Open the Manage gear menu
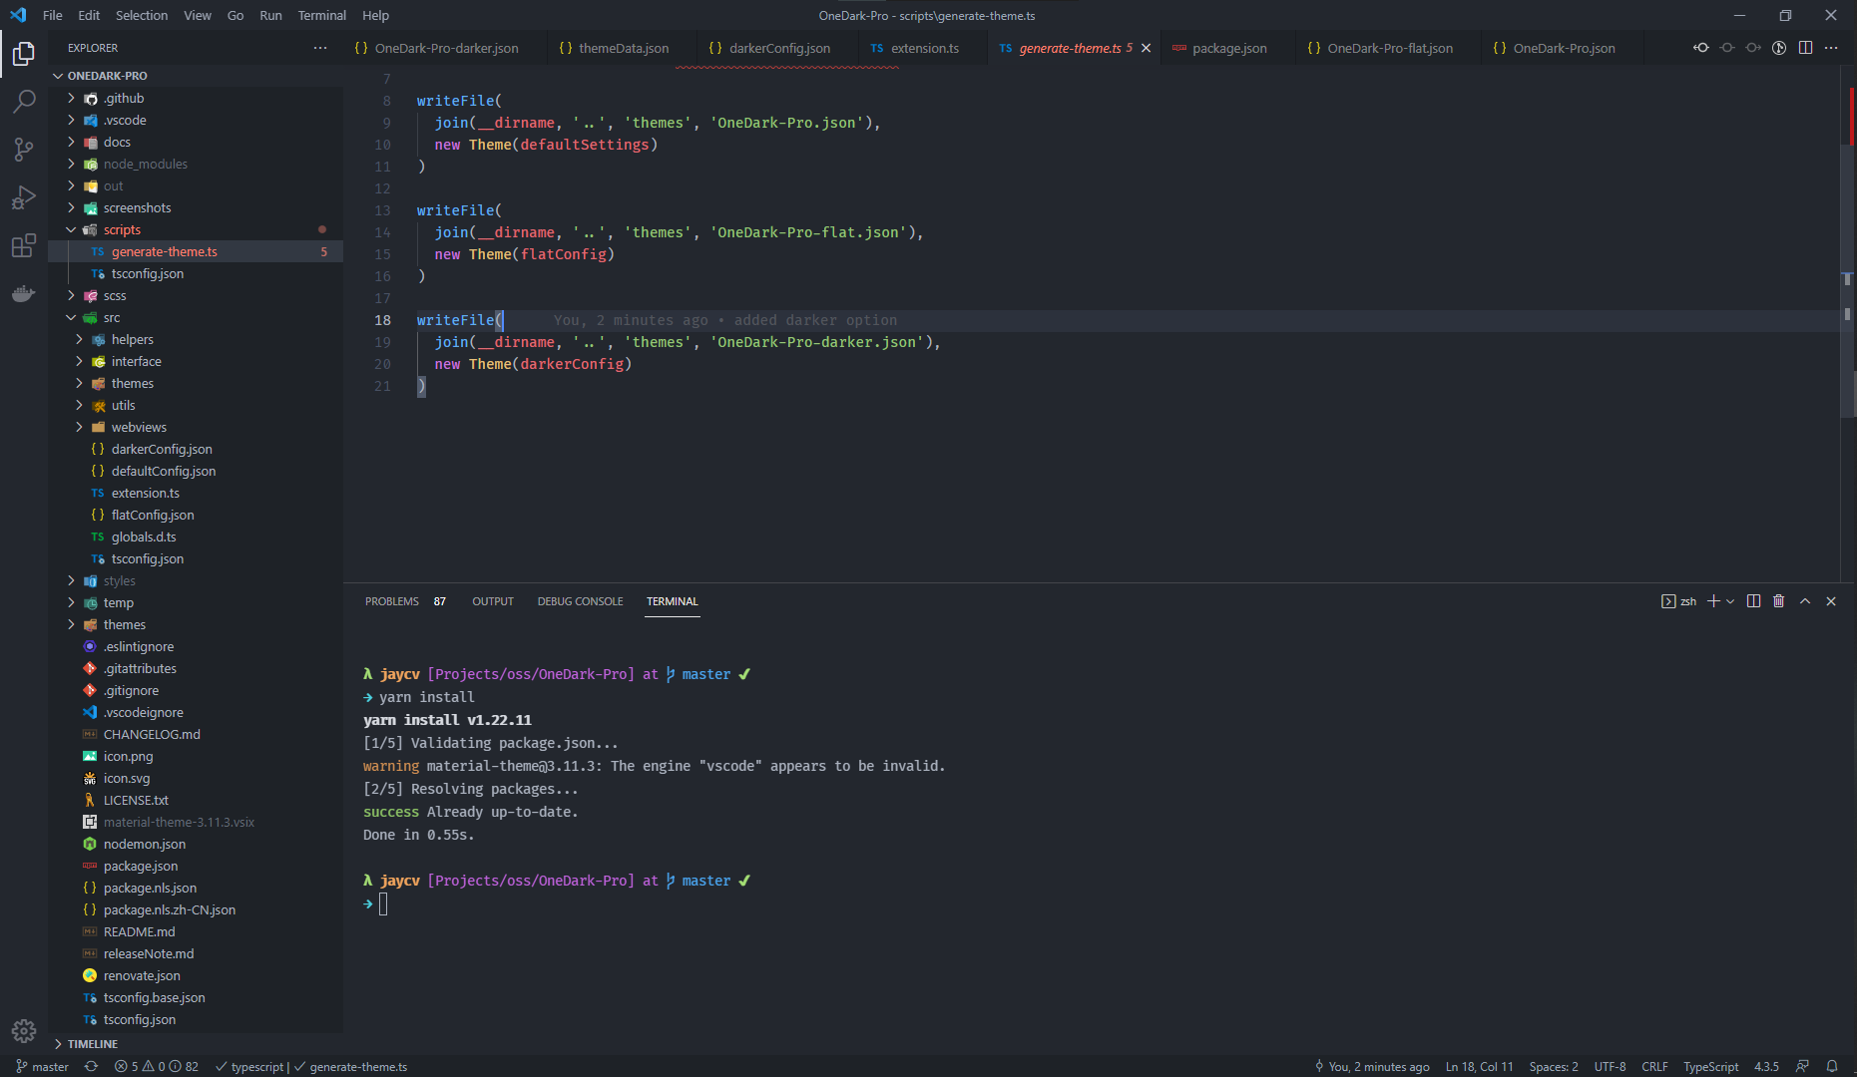Screen dimensions: 1857x1077 tap(24, 1030)
